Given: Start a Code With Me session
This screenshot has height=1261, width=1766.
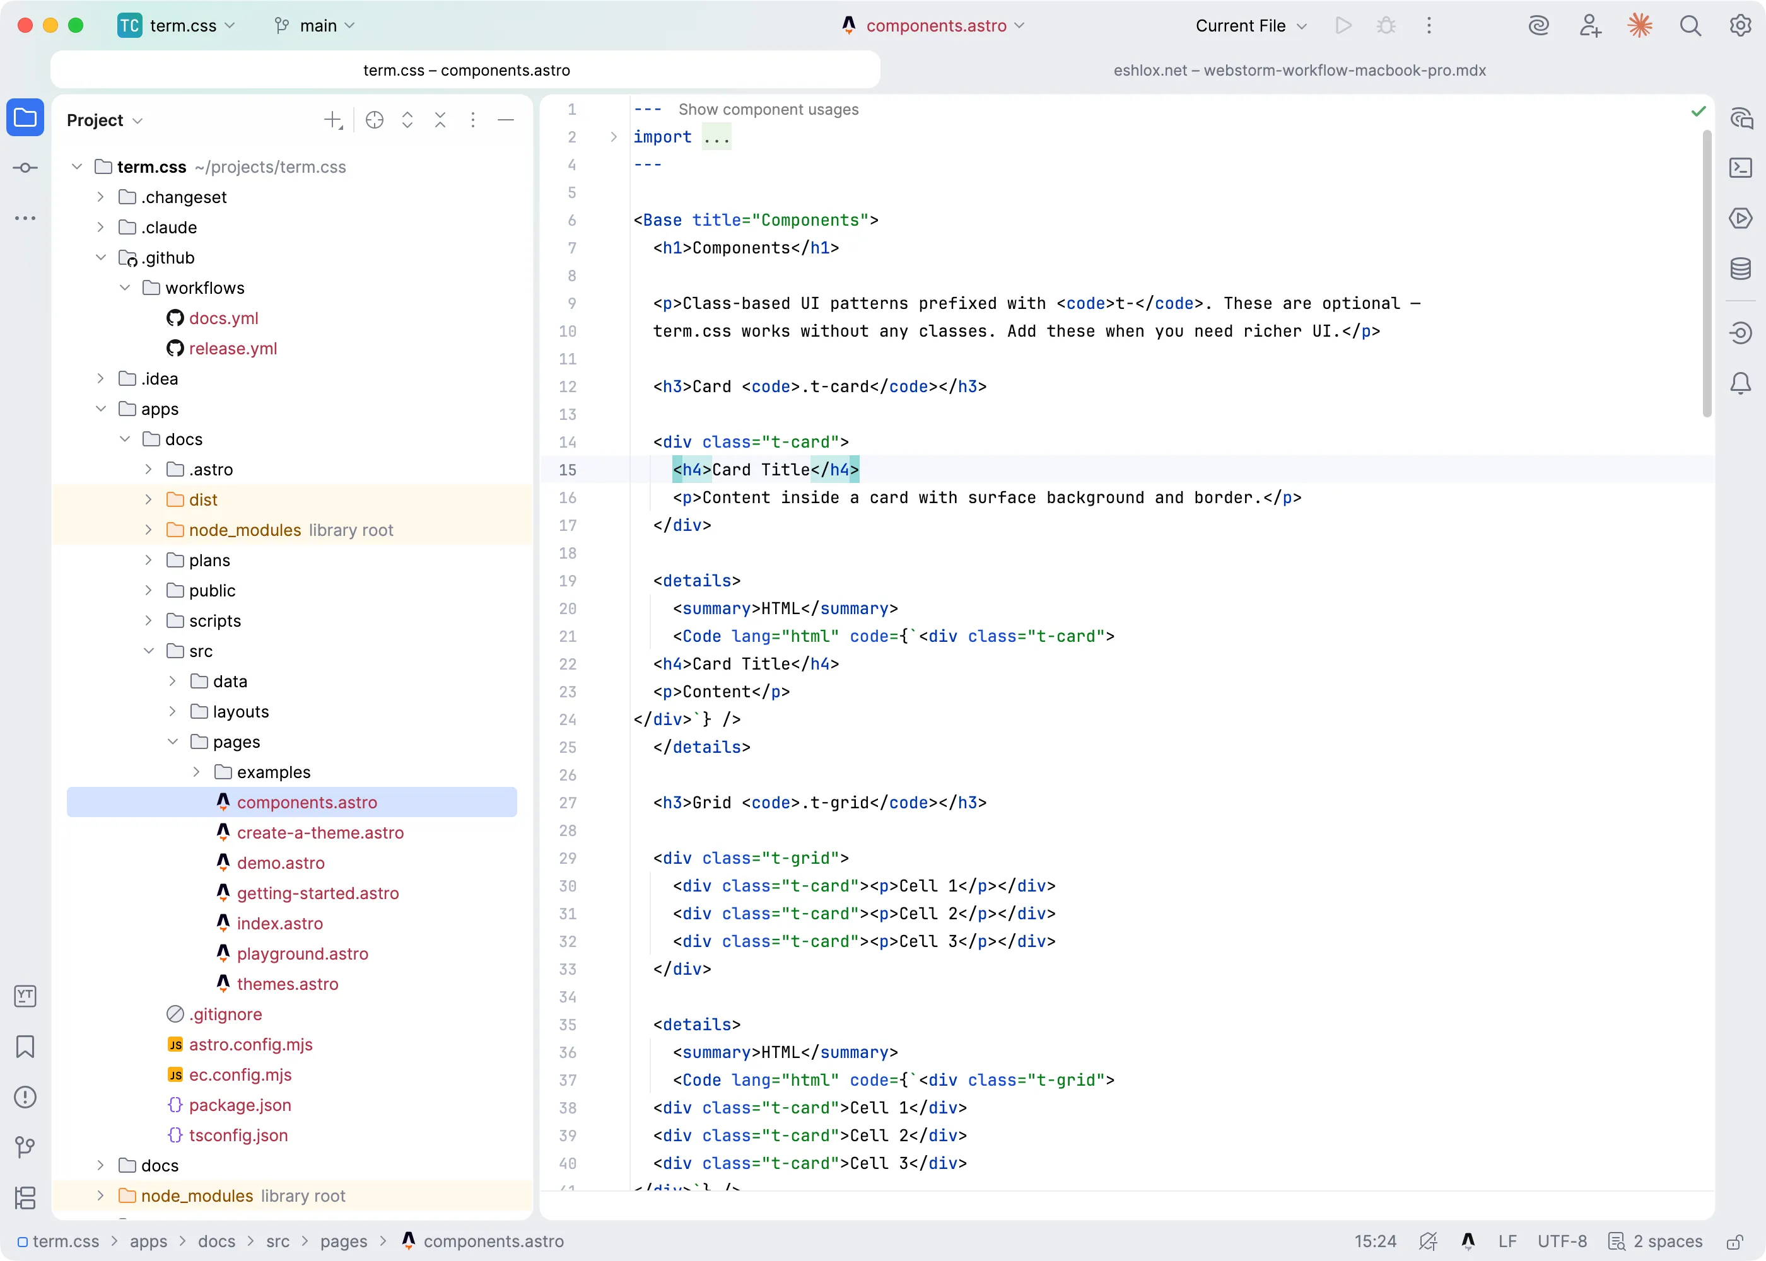Looking at the screenshot, I should [x=1589, y=26].
